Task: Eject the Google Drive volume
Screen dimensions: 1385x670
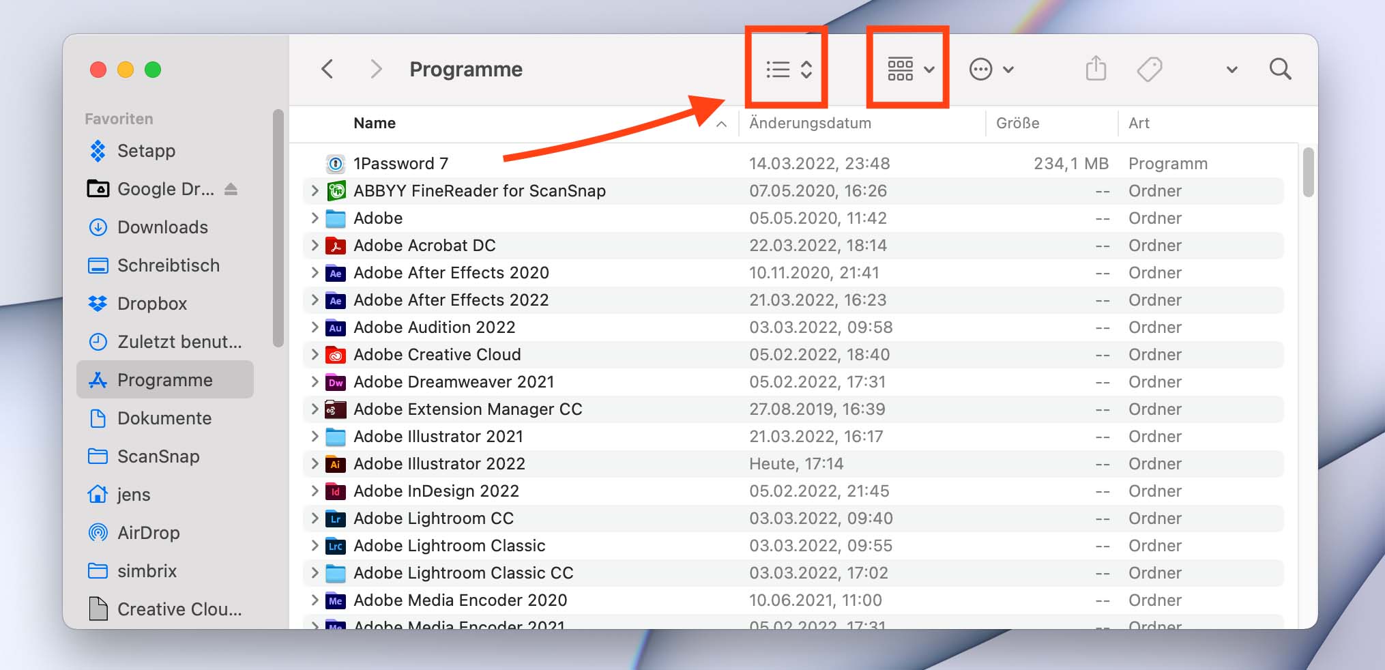Action: 231,189
